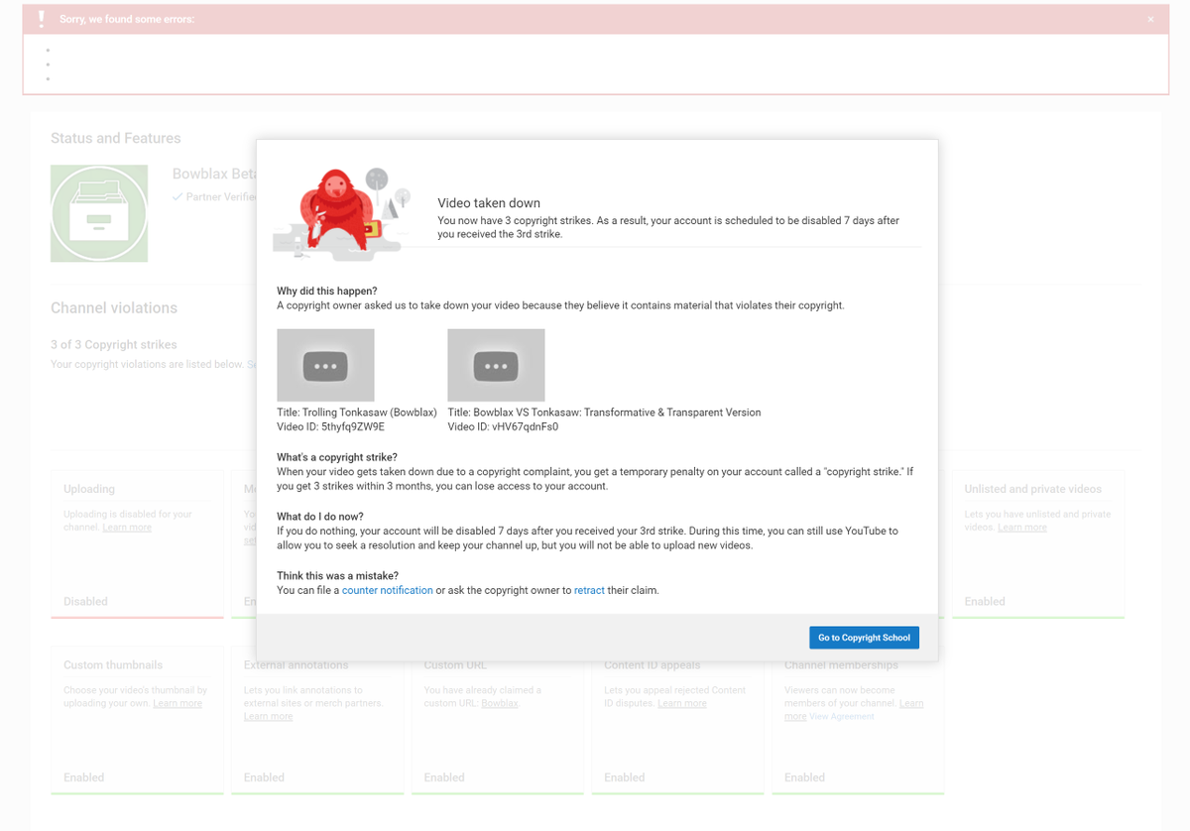
Task: Click the Channel violations heading
Action: [114, 308]
